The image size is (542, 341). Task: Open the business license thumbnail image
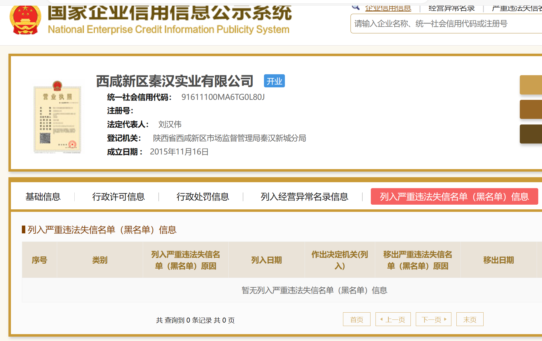[57, 117]
